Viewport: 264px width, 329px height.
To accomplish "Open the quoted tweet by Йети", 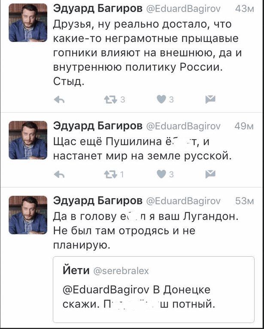I will coord(154,289).
